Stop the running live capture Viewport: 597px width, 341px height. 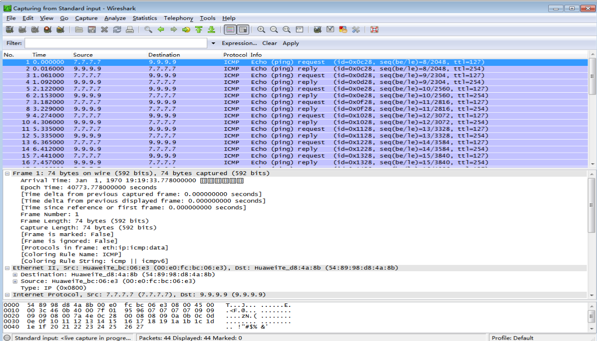(x=47, y=30)
